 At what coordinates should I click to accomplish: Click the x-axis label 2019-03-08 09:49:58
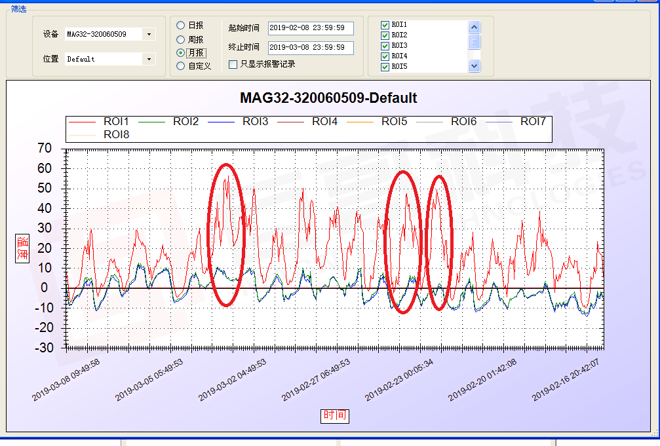coord(66,380)
